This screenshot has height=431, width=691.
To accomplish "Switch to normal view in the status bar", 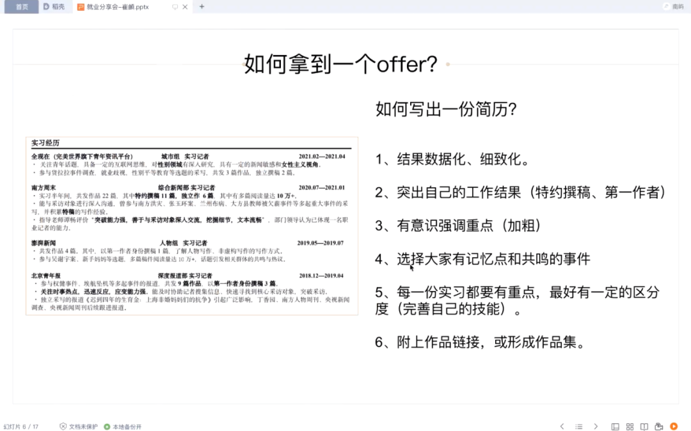I will coord(615,427).
